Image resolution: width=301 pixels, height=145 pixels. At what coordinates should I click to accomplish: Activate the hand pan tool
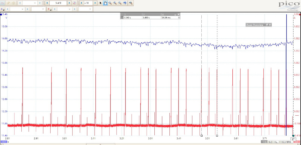pos(105,3)
